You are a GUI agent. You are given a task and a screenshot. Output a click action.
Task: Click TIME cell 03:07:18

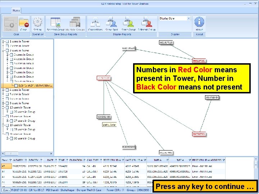click(63, 172)
